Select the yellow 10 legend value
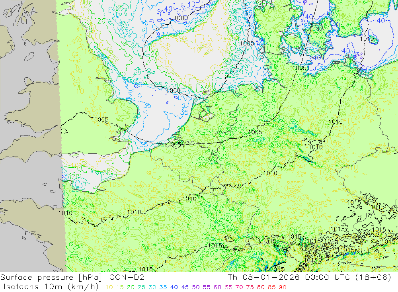 109,288
